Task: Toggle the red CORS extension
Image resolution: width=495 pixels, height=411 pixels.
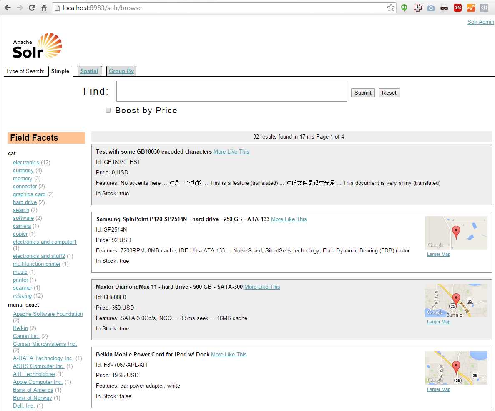Action: [x=457, y=8]
